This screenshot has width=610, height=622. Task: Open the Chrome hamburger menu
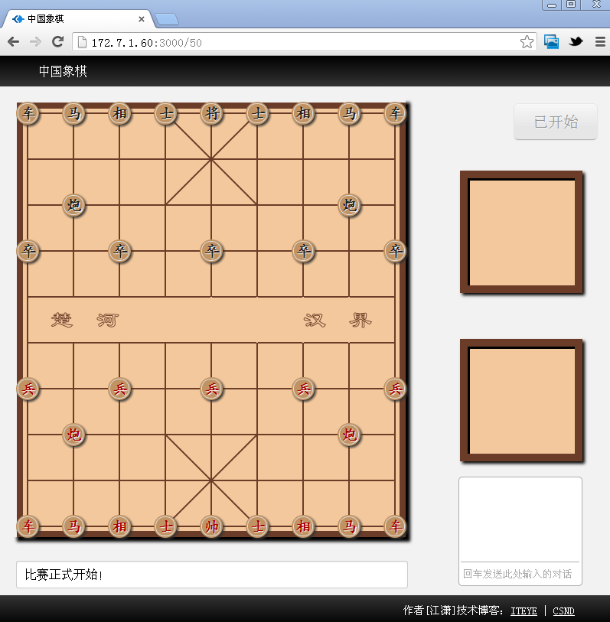coord(600,42)
